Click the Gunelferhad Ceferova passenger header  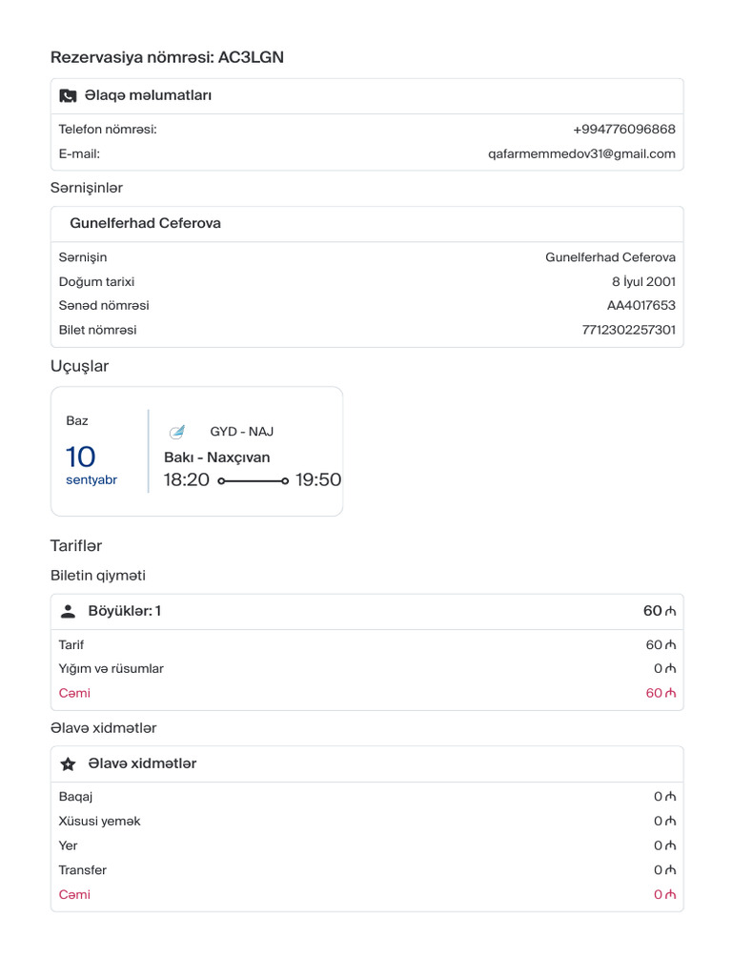tap(145, 223)
